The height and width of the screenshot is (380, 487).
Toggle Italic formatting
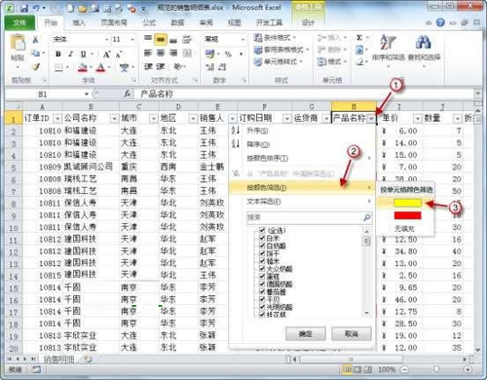click(70, 54)
